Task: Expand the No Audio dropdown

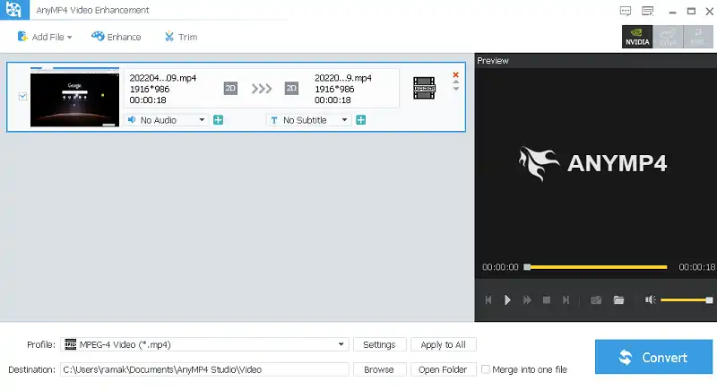Action: tap(202, 120)
